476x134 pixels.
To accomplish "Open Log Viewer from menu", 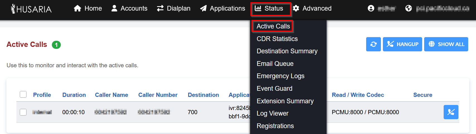I will tap(272, 113).
